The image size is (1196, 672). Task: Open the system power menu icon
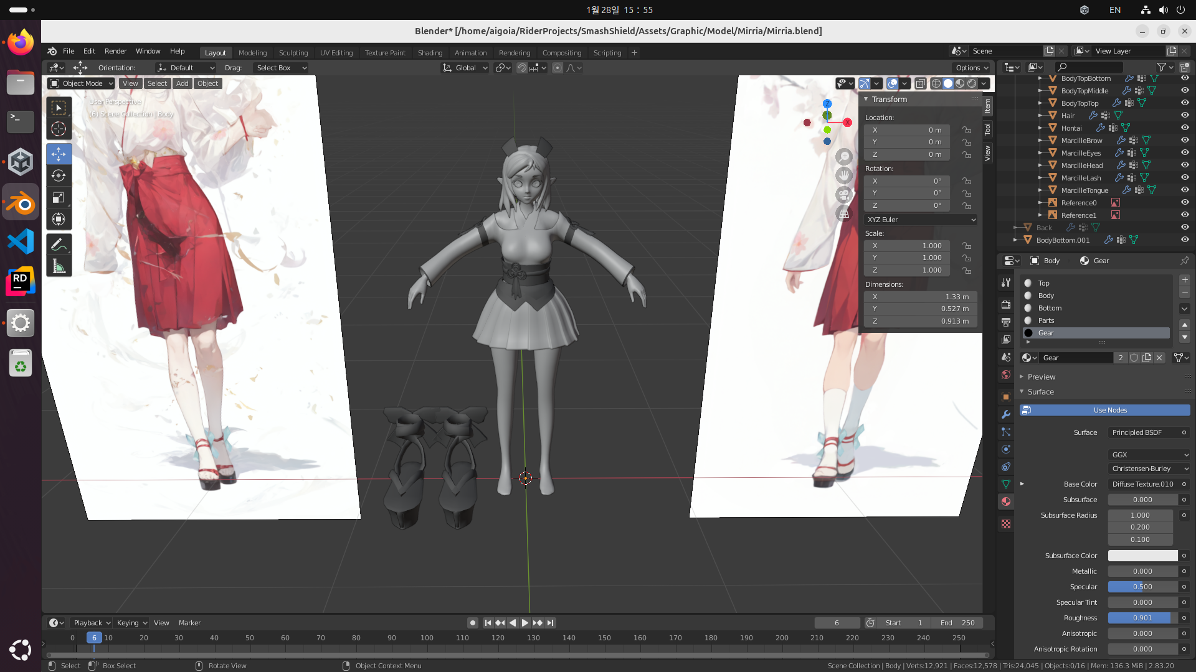1180,10
